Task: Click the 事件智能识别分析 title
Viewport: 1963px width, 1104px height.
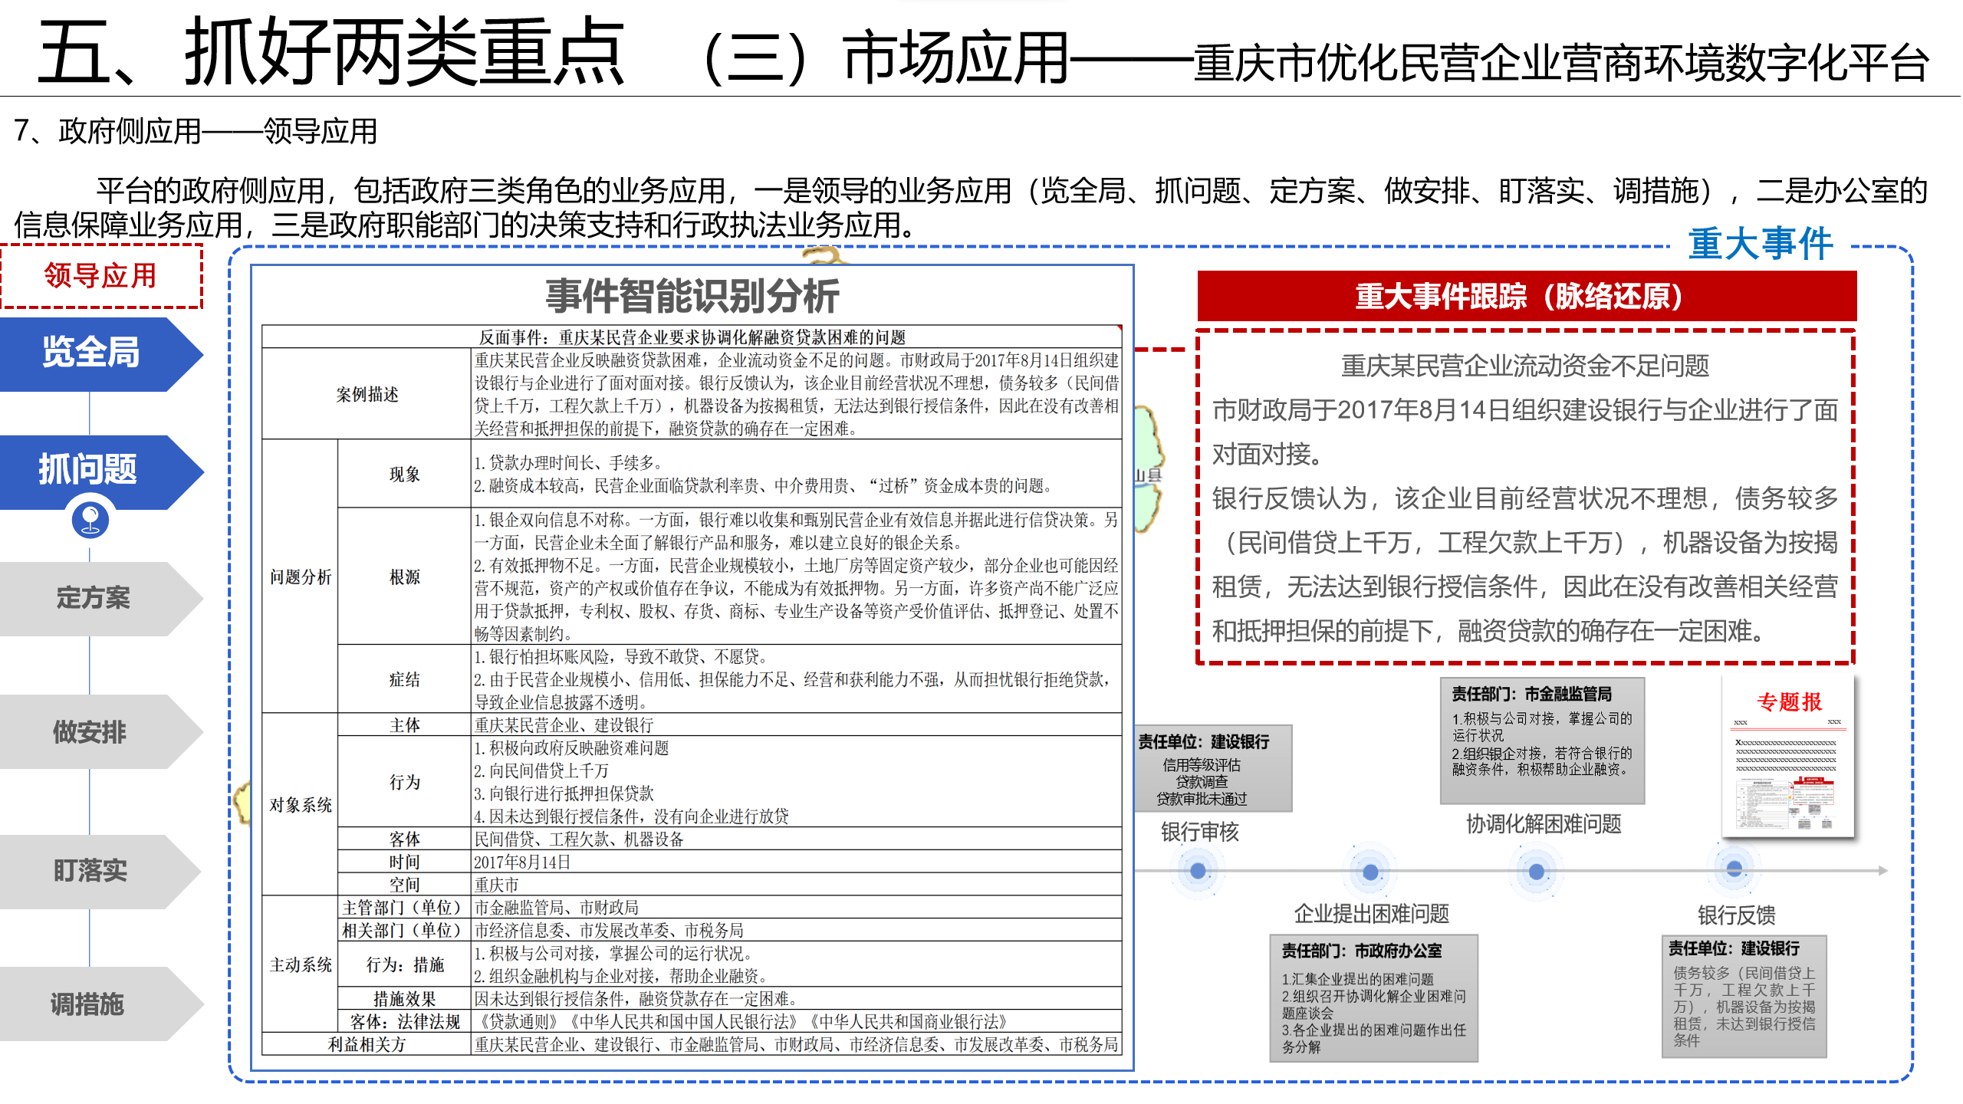Action: click(692, 296)
